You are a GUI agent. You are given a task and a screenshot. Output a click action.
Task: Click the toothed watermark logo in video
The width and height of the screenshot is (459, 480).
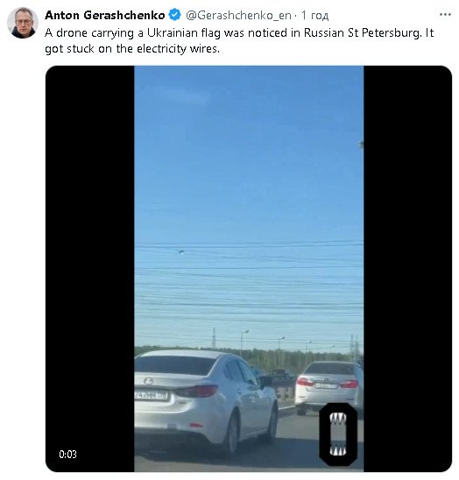[x=338, y=434]
